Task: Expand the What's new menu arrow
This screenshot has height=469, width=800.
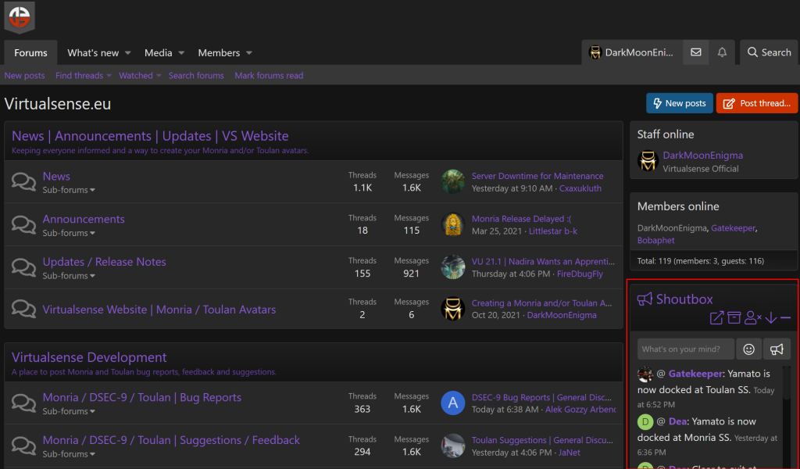Action: pyautogui.click(x=128, y=53)
